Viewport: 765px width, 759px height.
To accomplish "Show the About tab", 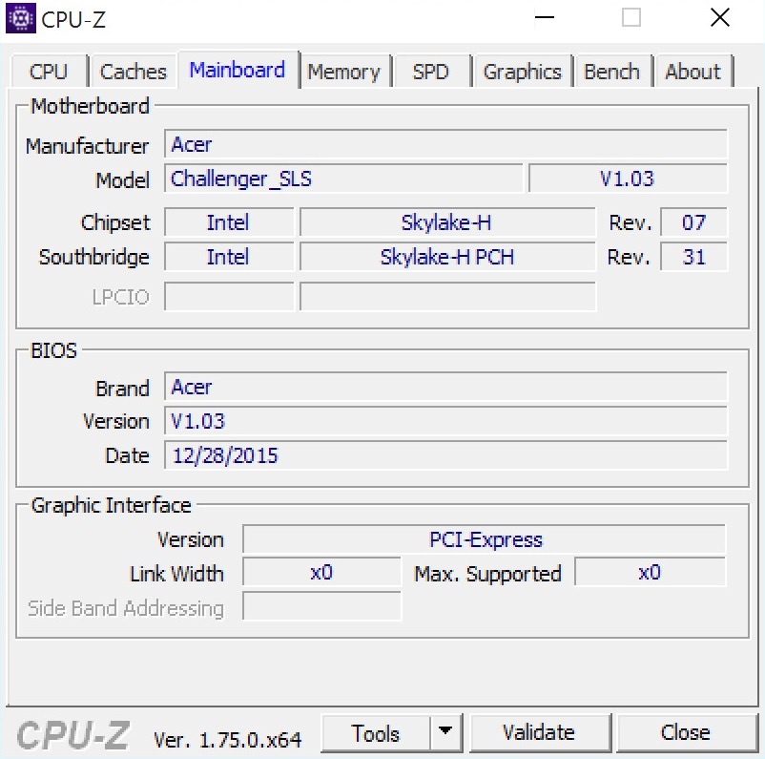I will pos(693,72).
